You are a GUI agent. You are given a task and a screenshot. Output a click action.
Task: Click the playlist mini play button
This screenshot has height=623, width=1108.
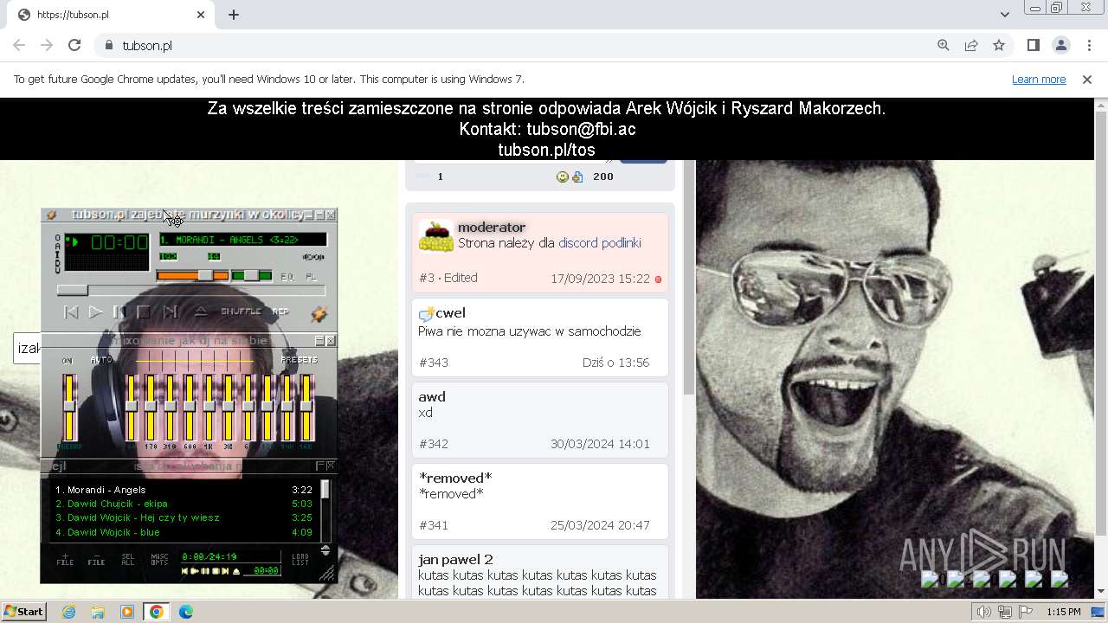[x=195, y=571]
